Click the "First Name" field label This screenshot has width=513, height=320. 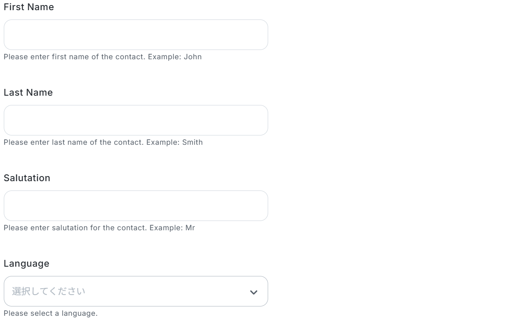coord(29,7)
